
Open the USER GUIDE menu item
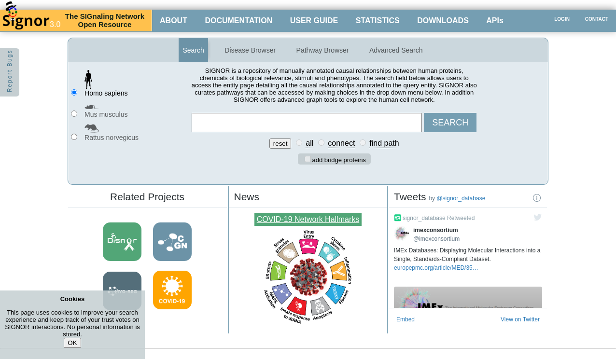tap(314, 20)
